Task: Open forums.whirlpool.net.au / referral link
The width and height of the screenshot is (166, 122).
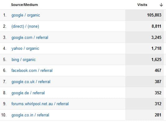Action: coord(40,104)
